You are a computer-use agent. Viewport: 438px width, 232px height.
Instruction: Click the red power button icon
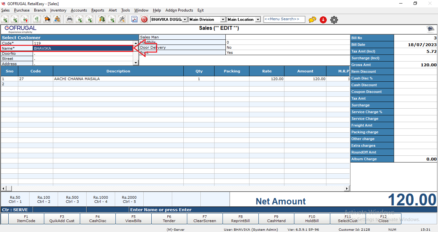point(144,20)
